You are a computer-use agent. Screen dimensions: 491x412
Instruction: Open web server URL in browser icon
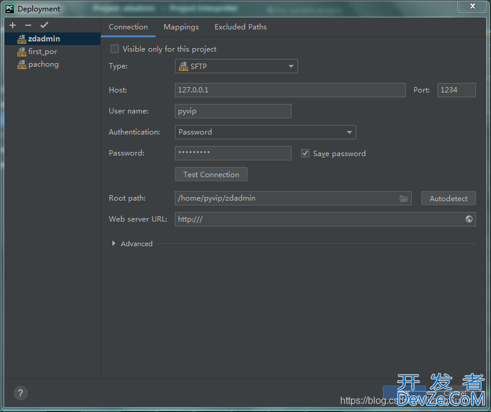pyautogui.click(x=469, y=219)
